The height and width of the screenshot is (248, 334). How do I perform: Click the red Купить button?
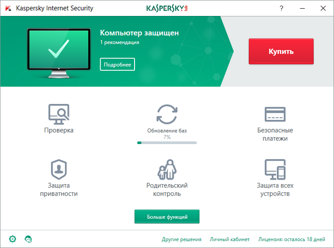(x=281, y=52)
